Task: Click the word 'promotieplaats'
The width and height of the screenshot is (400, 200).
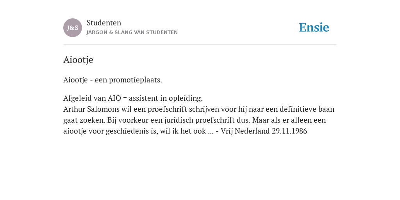Action: click(136, 80)
